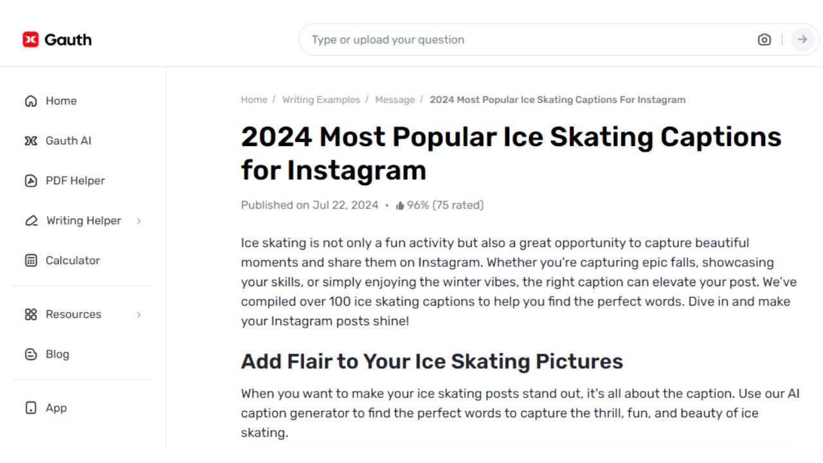The width and height of the screenshot is (823, 463).
Task: Select Gauth AI in the sidebar menu
Action: pyautogui.click(x=68, y=140)
